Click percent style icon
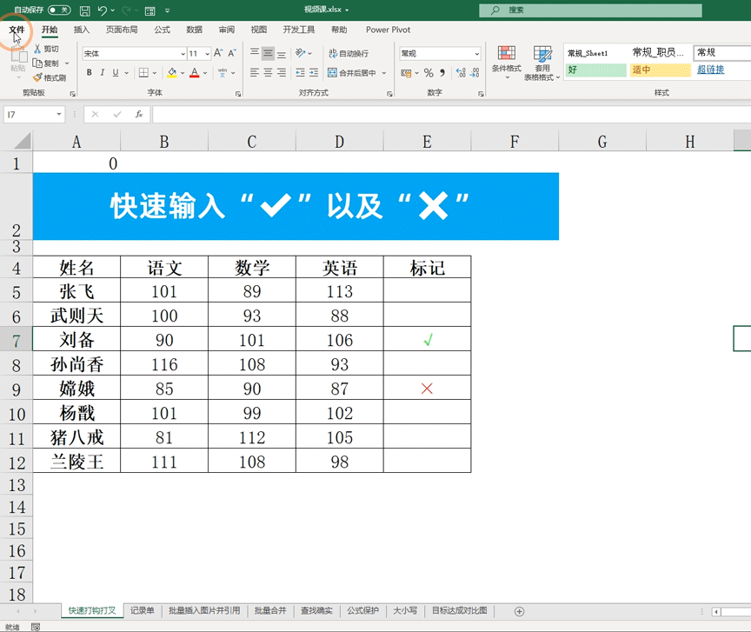 [429, 73]
